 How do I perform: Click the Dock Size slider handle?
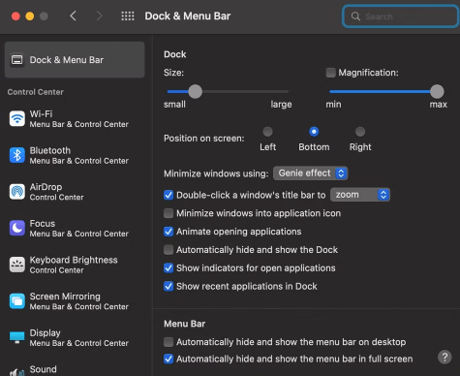(x=195, y=91)
